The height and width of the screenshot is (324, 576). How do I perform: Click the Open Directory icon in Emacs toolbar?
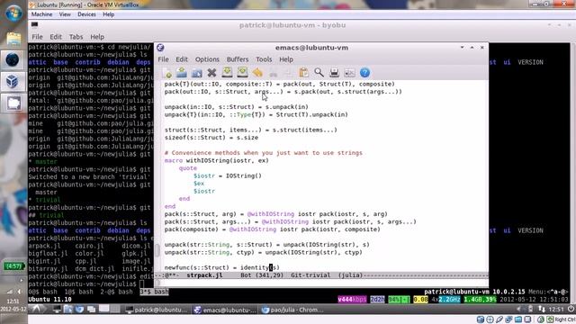[196, 73]
